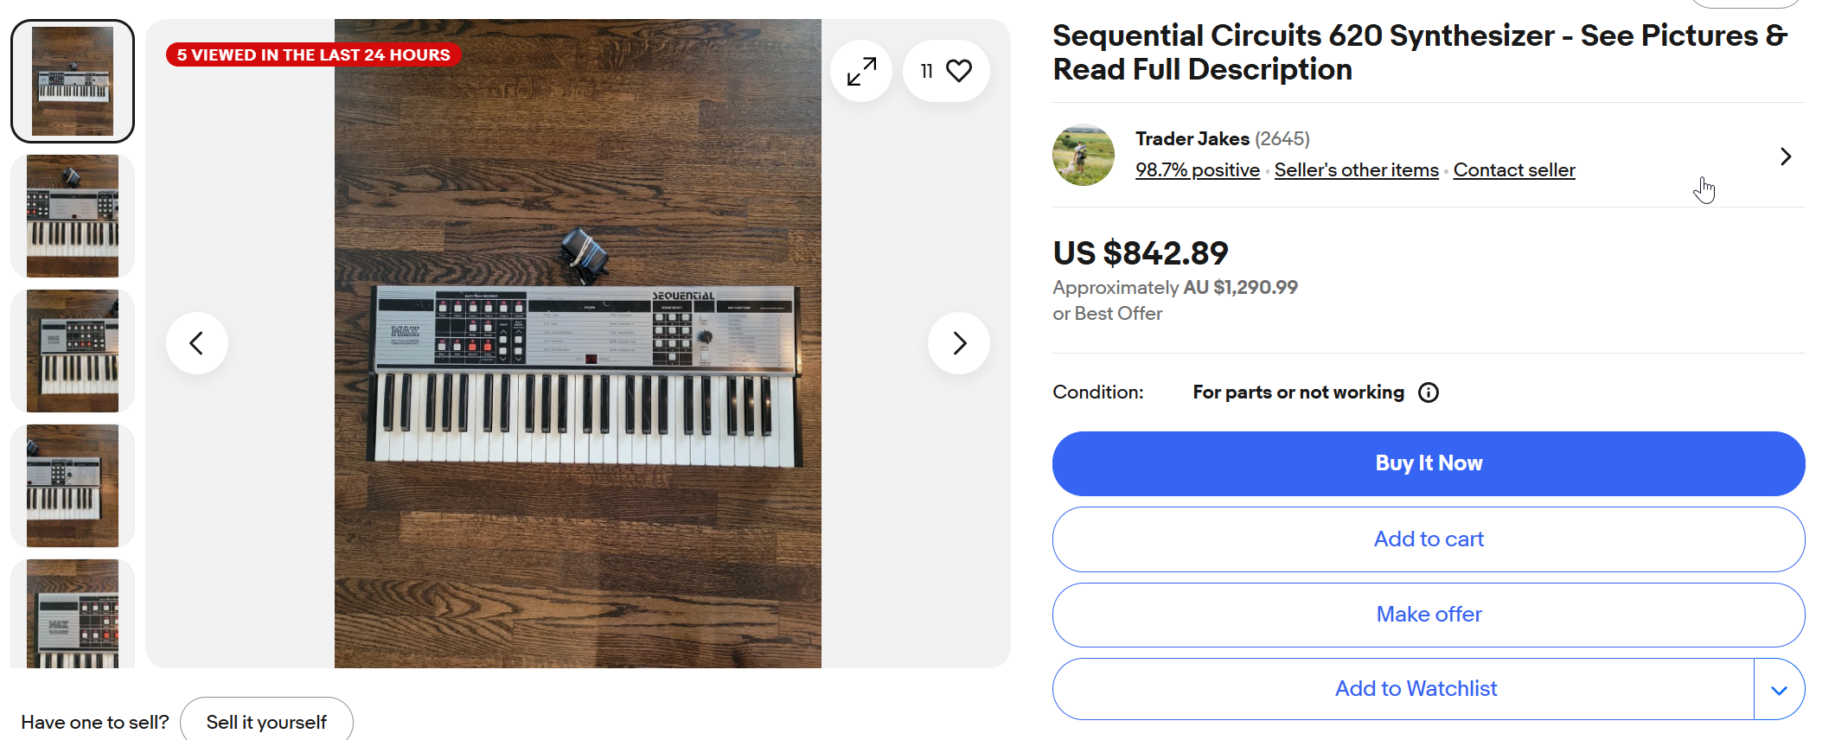
Task: Open seller details via the right chevron
Action: [x=1785, y=156]
